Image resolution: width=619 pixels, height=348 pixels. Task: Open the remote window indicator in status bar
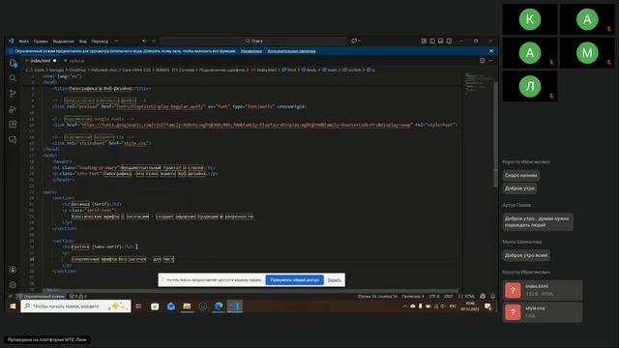tap(11, 297)
